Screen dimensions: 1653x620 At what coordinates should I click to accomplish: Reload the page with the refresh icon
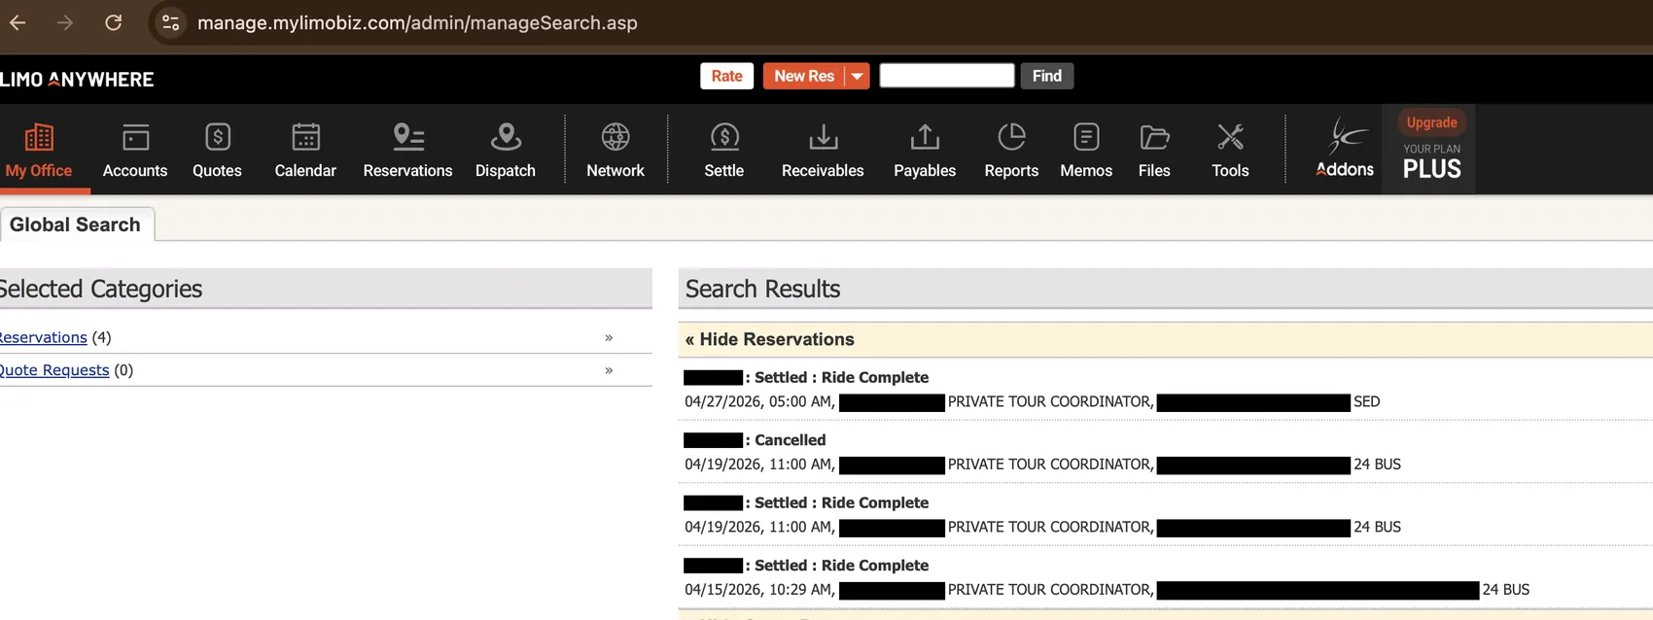tap(114, 22)
